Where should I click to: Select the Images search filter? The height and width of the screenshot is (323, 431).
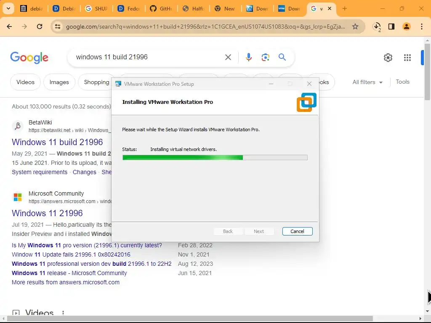pos(59,82)
